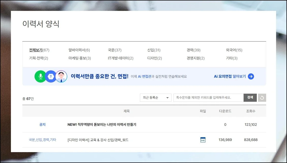Viewport: 287px width, 163px height.
Task: Show 신입(31) resume templates
Action: [x=154, y=50]
